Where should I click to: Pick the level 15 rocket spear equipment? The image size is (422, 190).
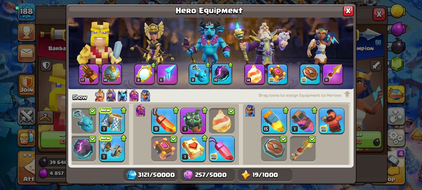pyautogui.click(x=274, y=121)
